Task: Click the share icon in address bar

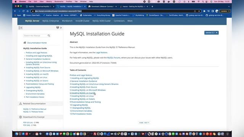Action: [x=195, y=11]
